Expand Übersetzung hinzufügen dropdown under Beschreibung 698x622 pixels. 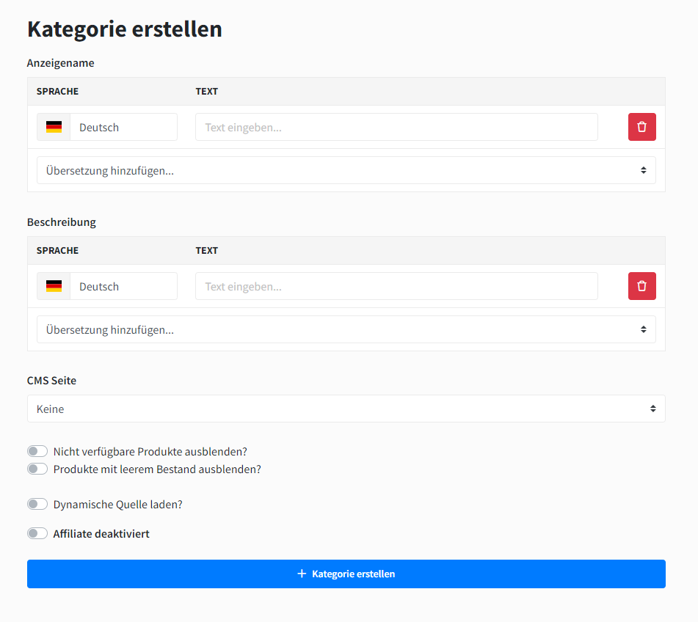click(346, 329)
